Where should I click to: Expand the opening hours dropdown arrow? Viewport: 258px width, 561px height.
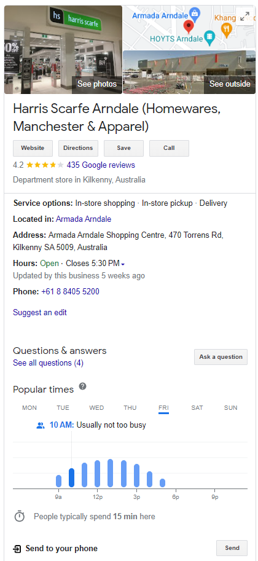tap(123, 264)
